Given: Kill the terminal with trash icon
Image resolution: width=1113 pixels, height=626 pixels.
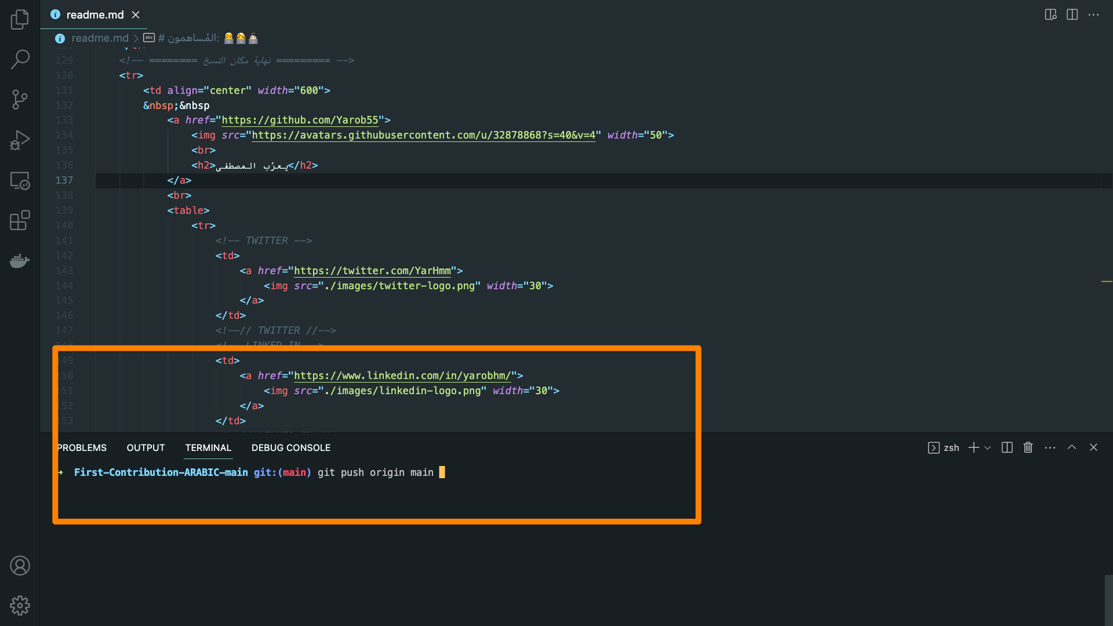Looking at the screenshot, I should pos(1028,447).
